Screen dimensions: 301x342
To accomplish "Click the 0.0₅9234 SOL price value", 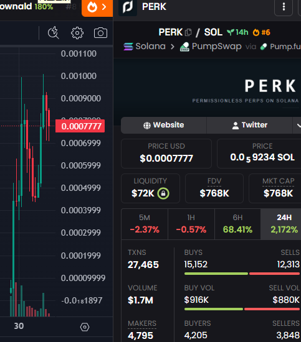I will click(262, 157).
